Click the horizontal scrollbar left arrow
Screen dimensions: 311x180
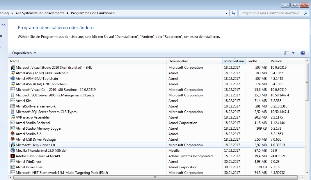[x=10, y=177]
